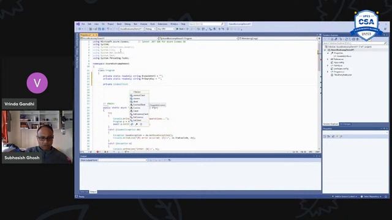Viewport: 392px width, 220px height.
Task: Open the Project menu
Action: tap(110, 24)
